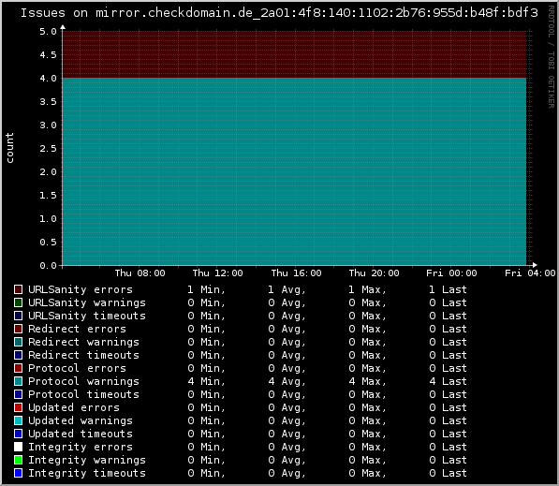Click the URLSanity warnings green swatch

pyautogui.click(x=18, y=302)
